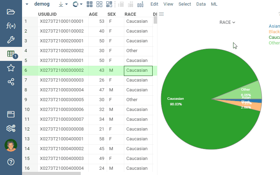The width and height of the screenshot is (280, 175).
Task: Click the hamburger menu icon beside column headers
Action: click(161, 14)
